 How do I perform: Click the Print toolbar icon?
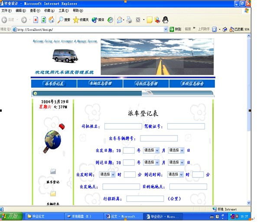tap(129, 20)
